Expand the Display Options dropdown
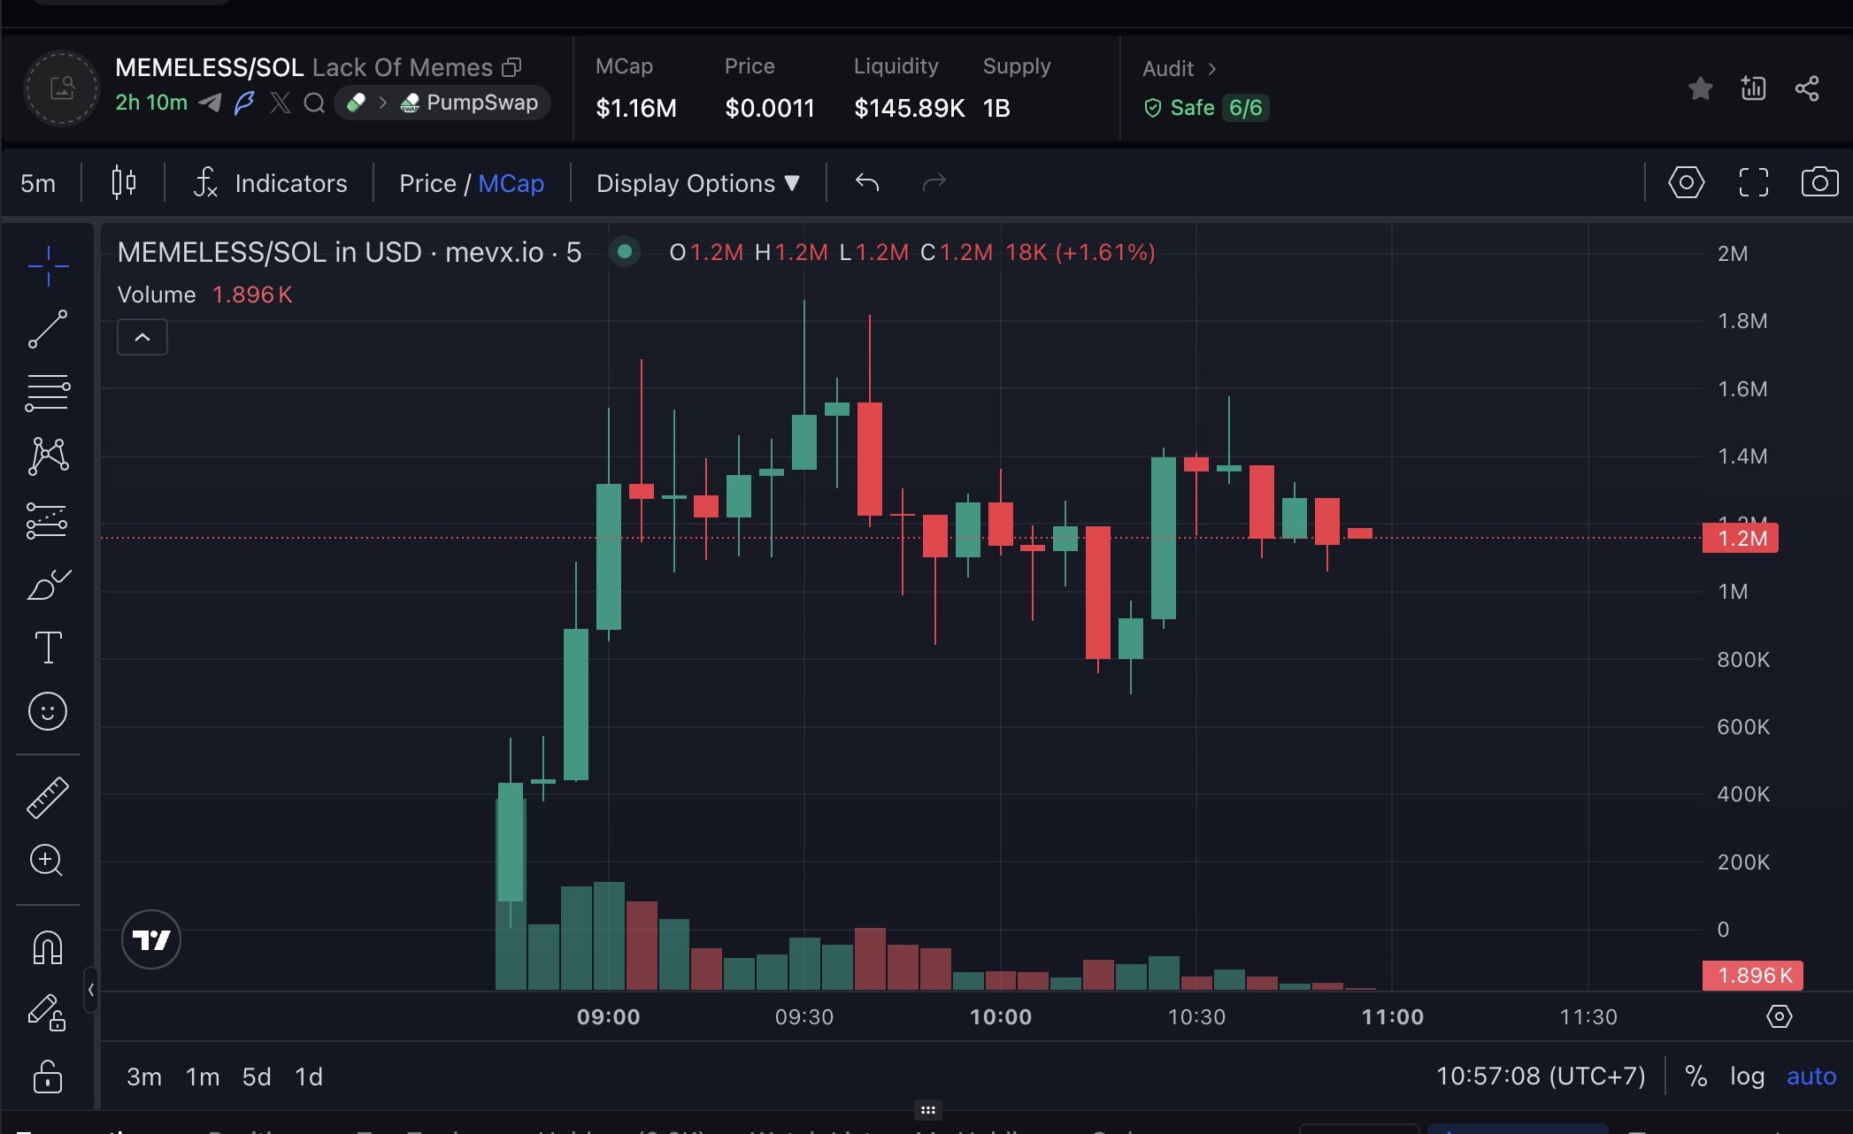Viewport: 1853px width, 1134px height. pos(697,183)
